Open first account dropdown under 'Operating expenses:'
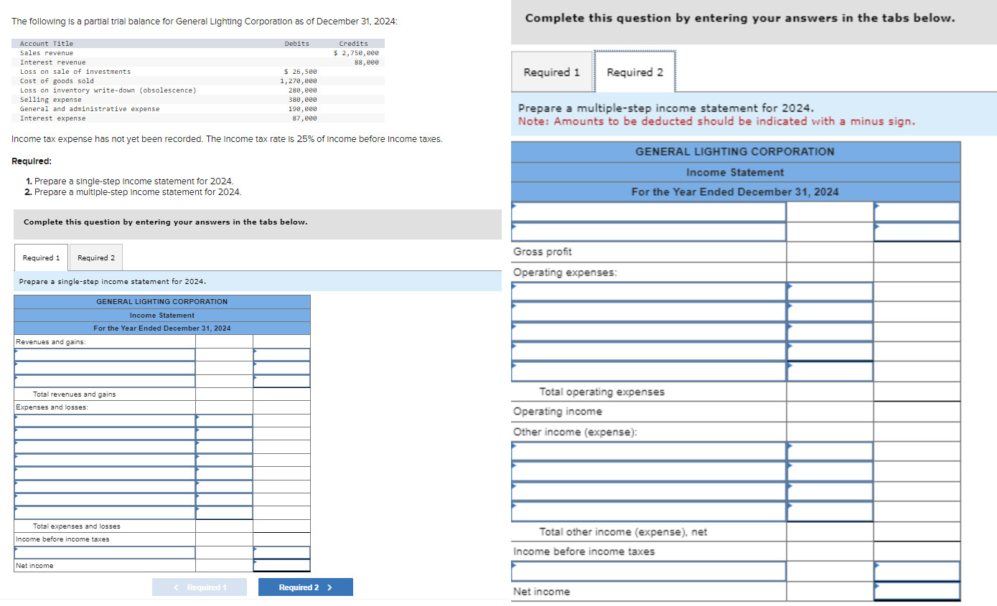 (649, 291)
